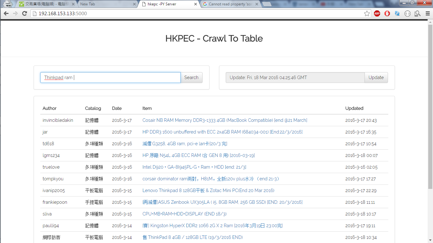Screen dimensions: 433x243
Task: Open the CPU+MB+RAM+HDD+DISPLAY link
Action: click(184, 214)
